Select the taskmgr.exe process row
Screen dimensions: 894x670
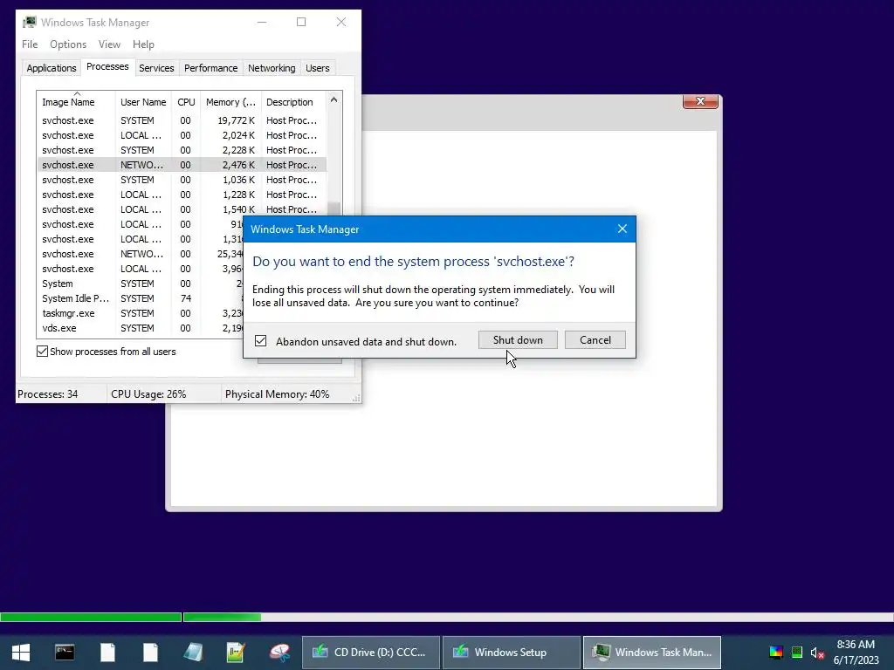tap(140, 313)
